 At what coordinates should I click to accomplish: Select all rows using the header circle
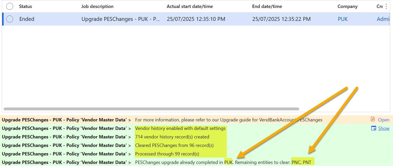pyautogui.click(x=10, y=6)
